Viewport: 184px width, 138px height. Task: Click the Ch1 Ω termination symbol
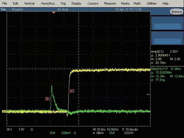[x=32, y=129]
